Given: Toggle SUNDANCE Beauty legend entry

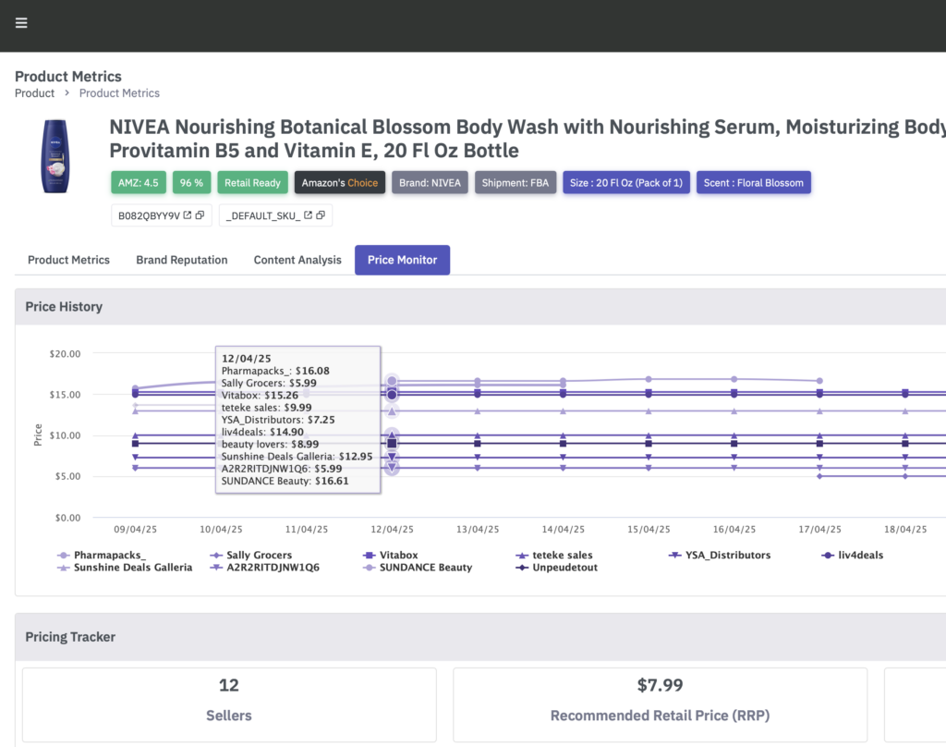Looking at the screenshot, I should click(x=418, y=567).
